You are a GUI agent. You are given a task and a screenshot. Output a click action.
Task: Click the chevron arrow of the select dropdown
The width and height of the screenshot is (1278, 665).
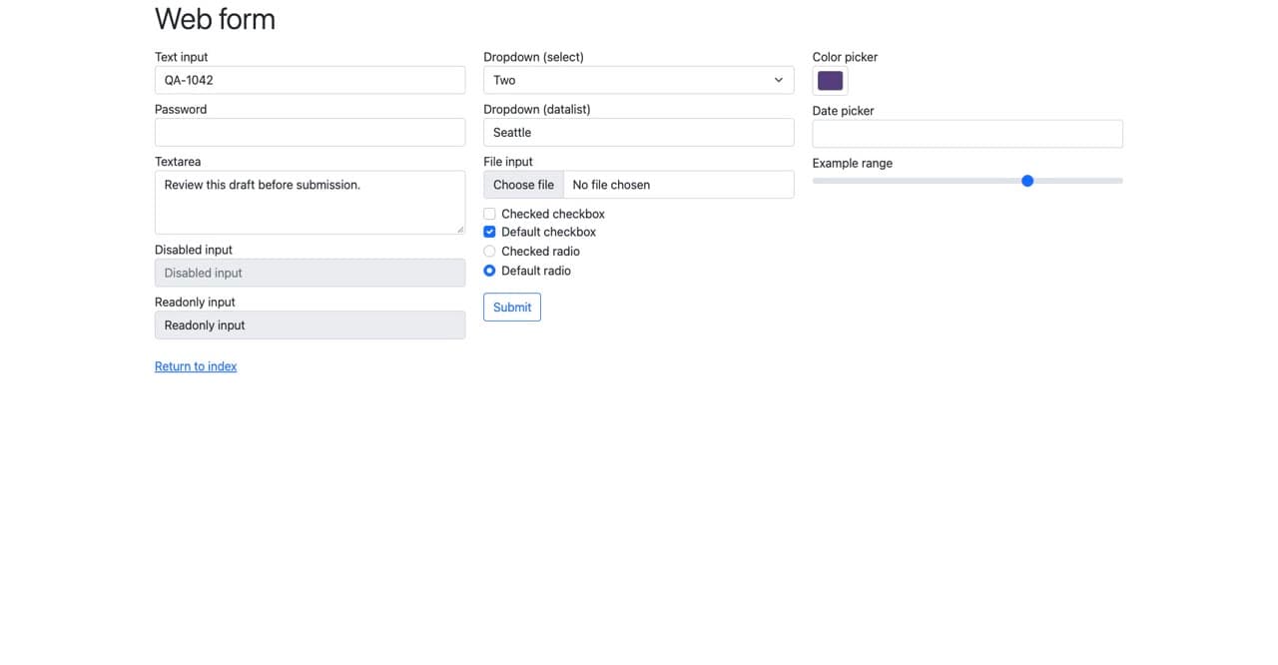click(x=779, y=80)
